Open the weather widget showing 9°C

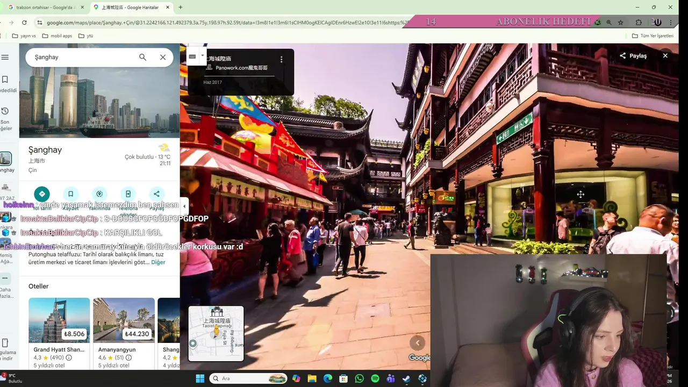tap(12, 378)
